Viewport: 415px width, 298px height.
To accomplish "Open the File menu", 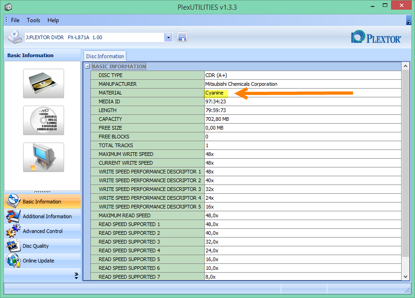I will pyautogui.click(x=15, y=20).
